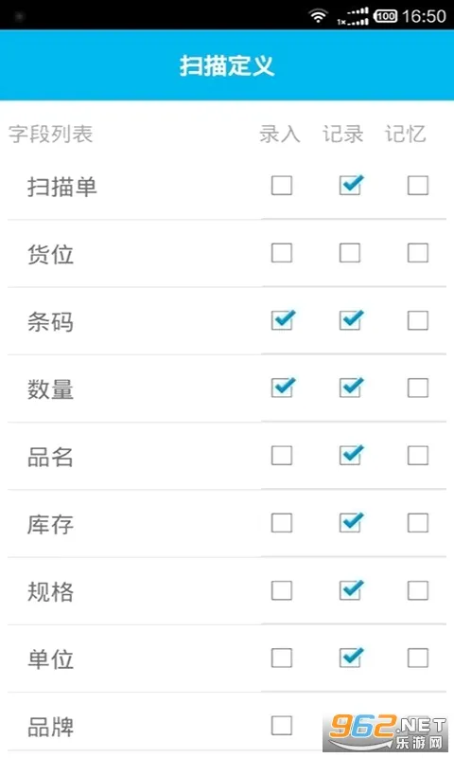Screen dimensions: 454x758
Task: Enable 录入 checkbox for 货位
Action: pos(282,252)
